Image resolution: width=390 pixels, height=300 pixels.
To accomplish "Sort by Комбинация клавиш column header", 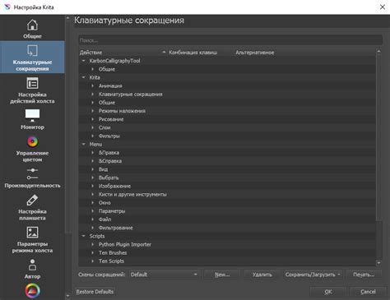I will click(x=200, y=53).
